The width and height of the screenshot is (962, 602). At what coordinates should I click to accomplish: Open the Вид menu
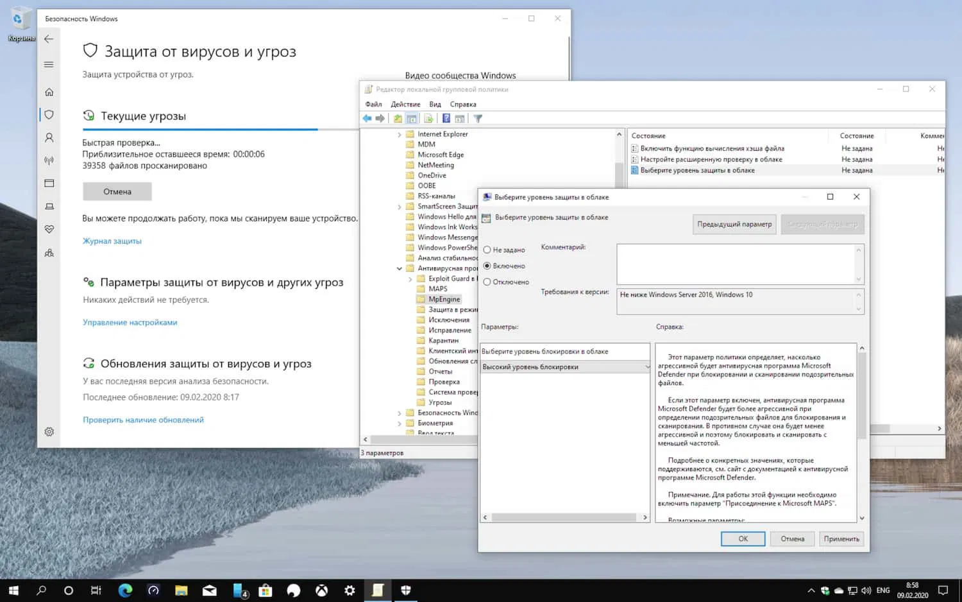tap(435, 104)
